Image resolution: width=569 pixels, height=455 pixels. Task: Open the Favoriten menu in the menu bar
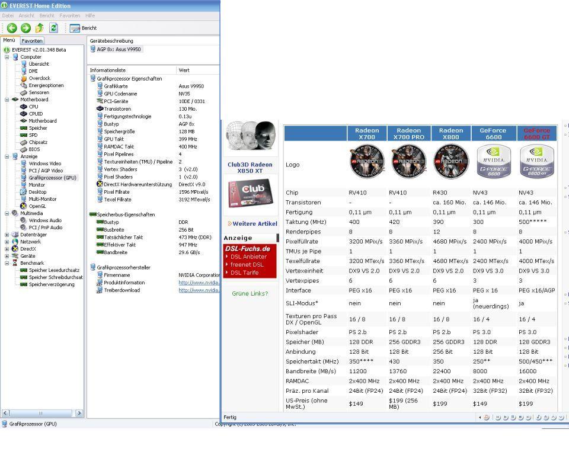tap(70, 15)
